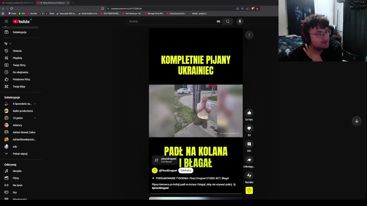Image resolution: width=367 pixels, height=206 pixels.
Task: Open PiraciDrogowi channel avatar
Action: (155, 171)
